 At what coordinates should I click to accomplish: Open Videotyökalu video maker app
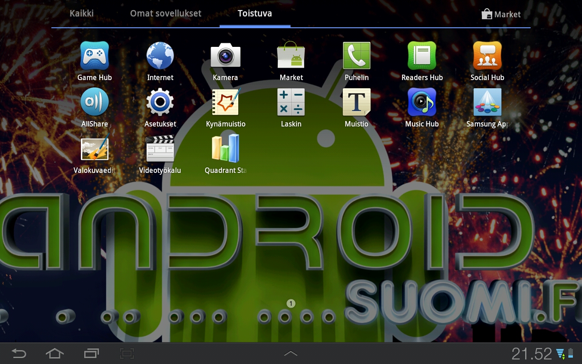coord(160,149)
